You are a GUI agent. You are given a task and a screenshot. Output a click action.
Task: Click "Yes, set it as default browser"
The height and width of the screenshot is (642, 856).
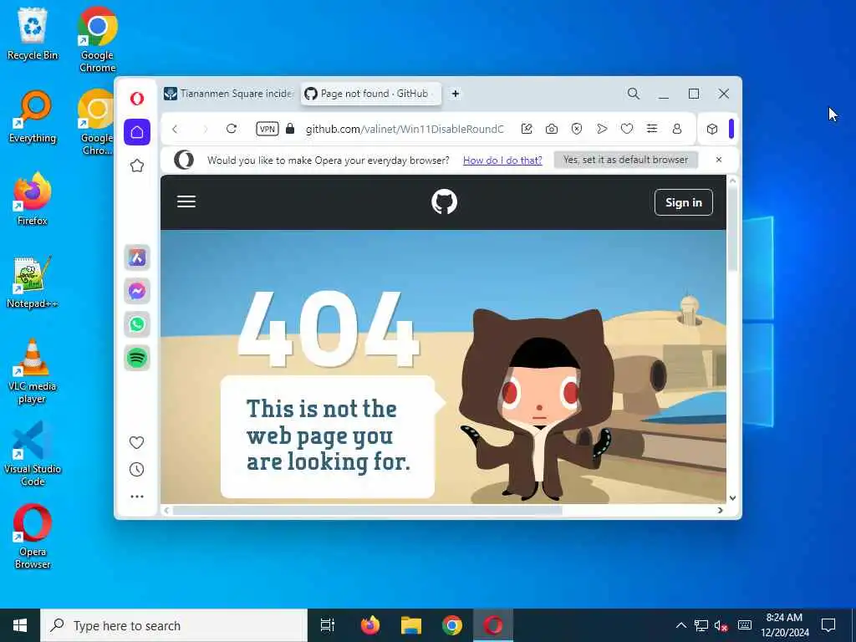(x=625, y=160)
